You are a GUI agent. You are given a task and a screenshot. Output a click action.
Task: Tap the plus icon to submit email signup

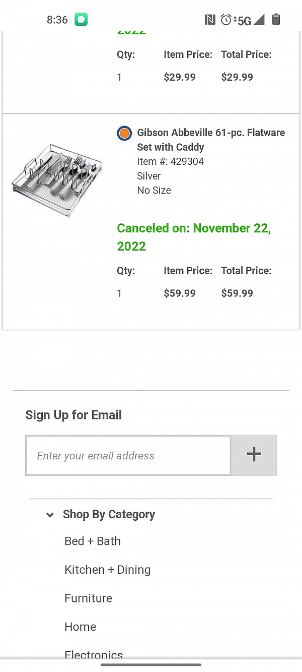click(253, 455)
